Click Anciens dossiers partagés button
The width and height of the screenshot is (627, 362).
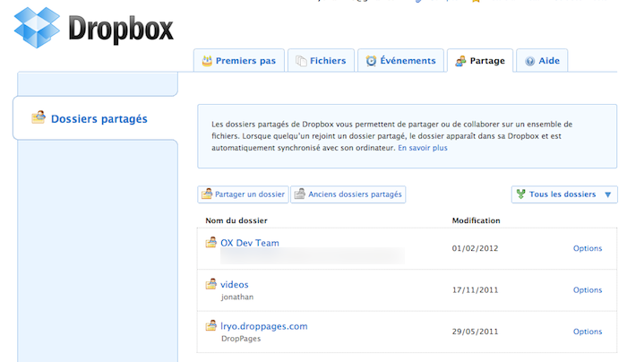(348, 194)
